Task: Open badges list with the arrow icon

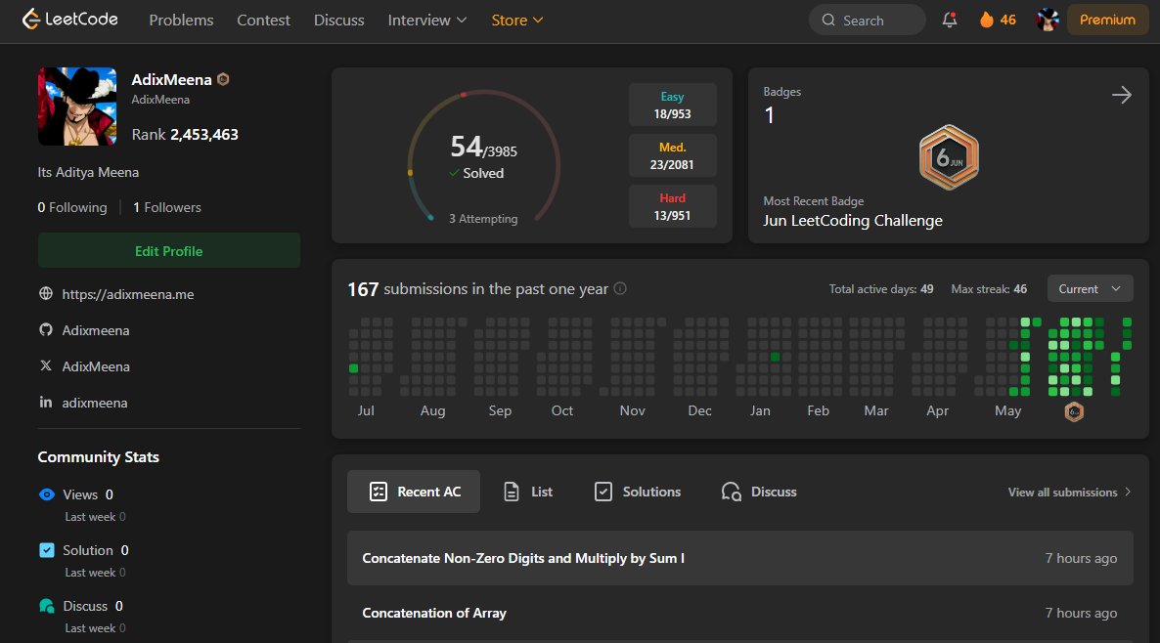Action: click(1122, 95)
